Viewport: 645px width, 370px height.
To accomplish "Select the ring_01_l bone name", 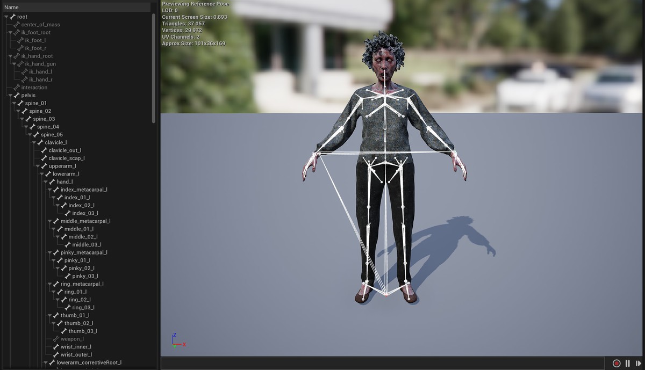I will 76,292.
